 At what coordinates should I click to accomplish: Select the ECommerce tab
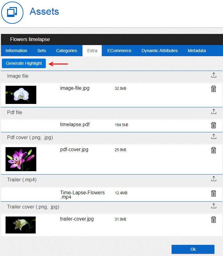(119, 51)
